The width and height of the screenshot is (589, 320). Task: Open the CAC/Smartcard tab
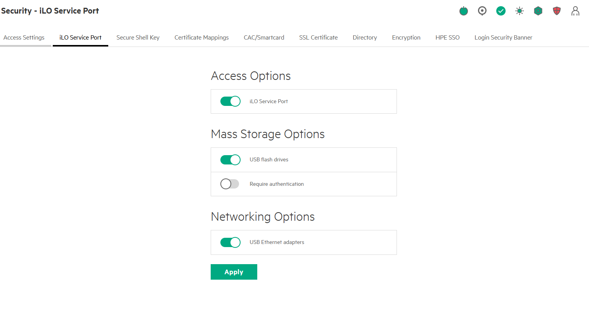pos(264,38)
